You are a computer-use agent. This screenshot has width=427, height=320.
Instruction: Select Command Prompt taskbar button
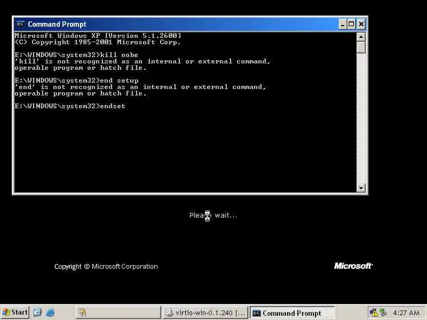292,313
